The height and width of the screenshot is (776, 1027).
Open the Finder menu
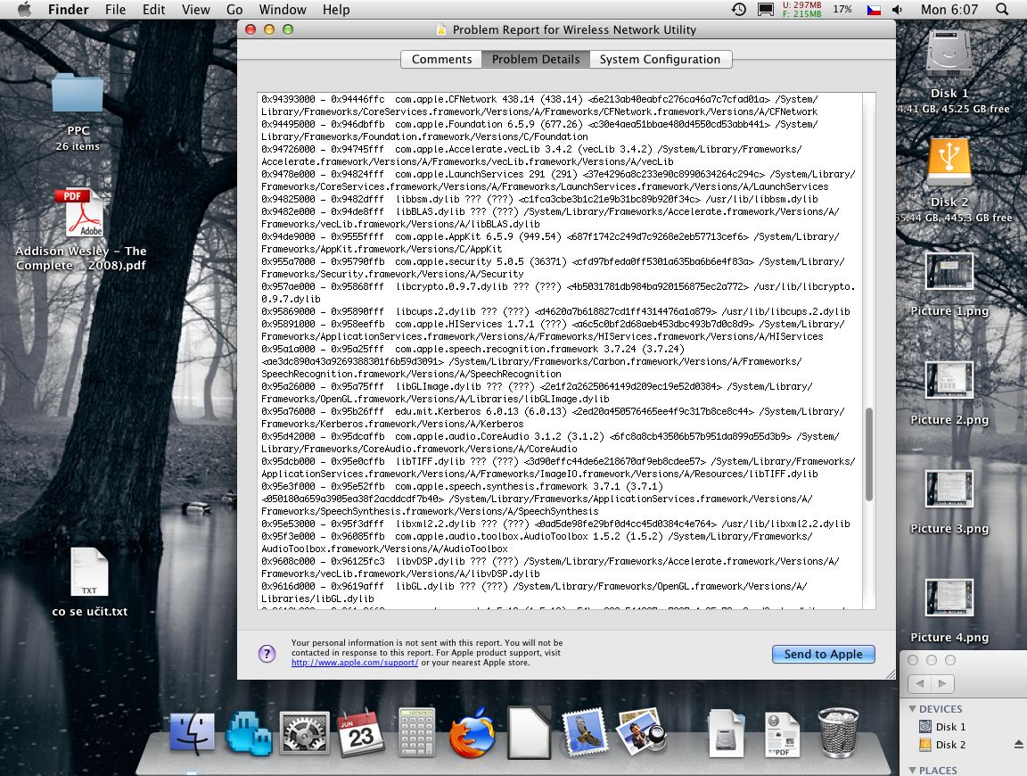(68, 9)
